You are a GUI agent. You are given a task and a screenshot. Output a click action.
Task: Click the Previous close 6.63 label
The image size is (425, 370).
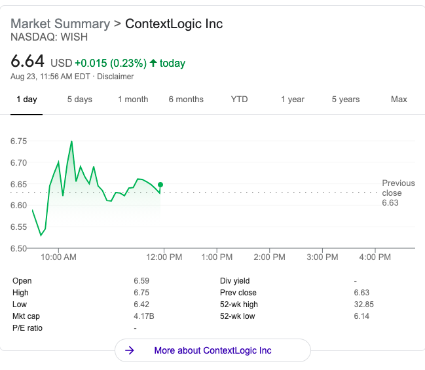click(398, 193)
